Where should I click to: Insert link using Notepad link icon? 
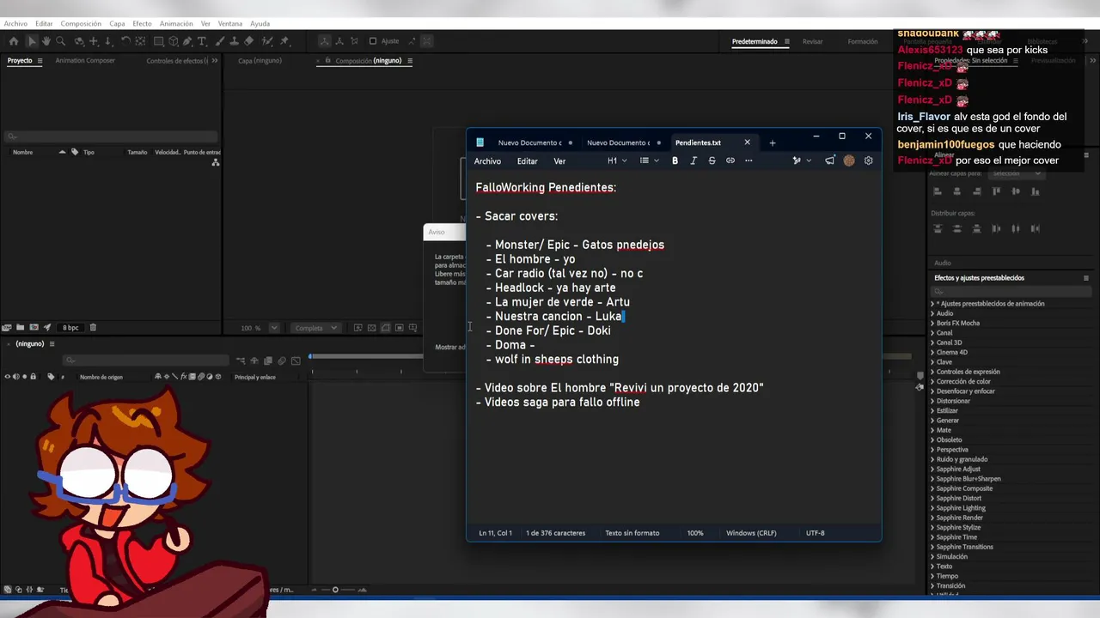pyautogui.click(x=730, y=161)
